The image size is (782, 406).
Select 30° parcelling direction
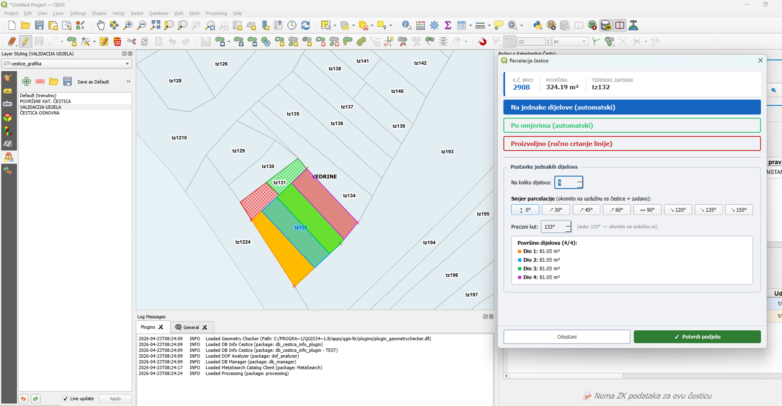(x=556, y=210)
